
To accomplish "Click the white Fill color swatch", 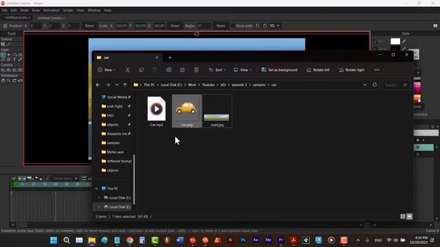I will tap(395, 41).
